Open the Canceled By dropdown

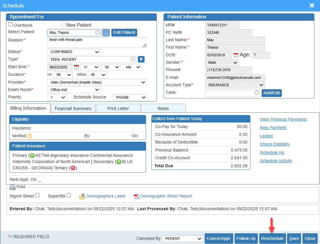pyautogui.click(x=183, y=239)
